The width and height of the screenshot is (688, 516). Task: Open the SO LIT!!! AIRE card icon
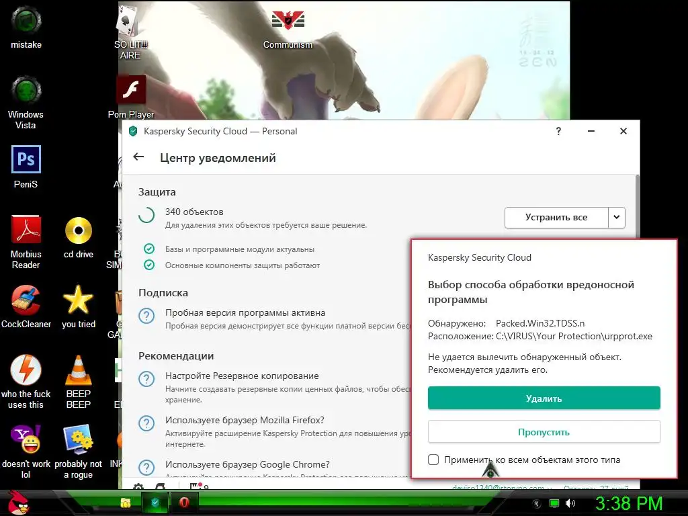pos(131,31)
